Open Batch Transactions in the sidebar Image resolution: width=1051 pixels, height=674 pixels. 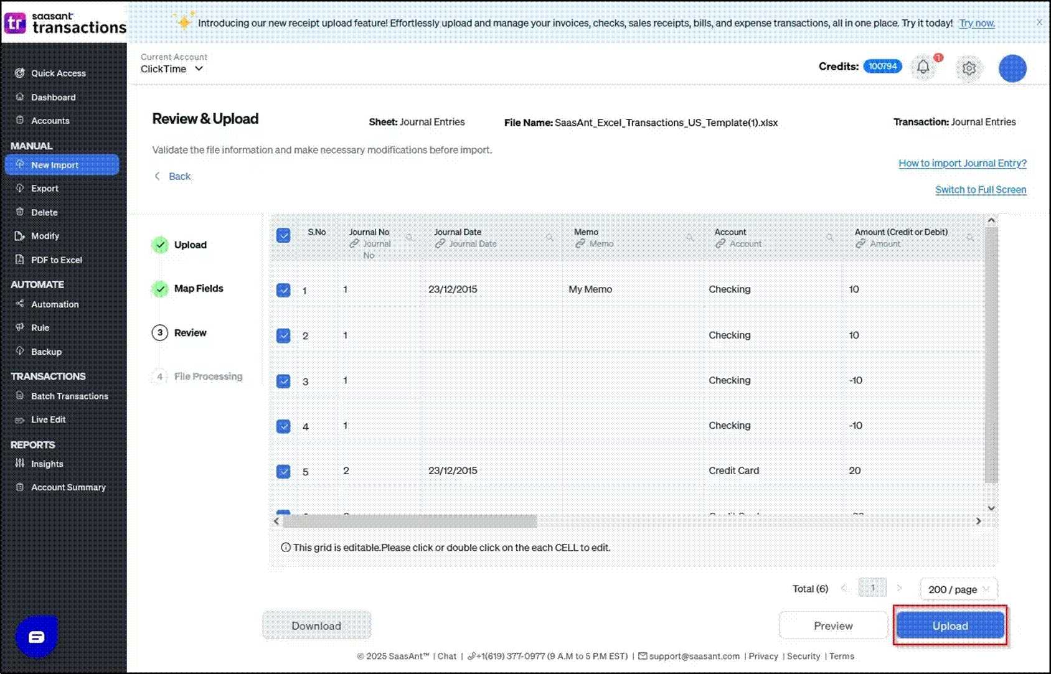click(69, 396)
